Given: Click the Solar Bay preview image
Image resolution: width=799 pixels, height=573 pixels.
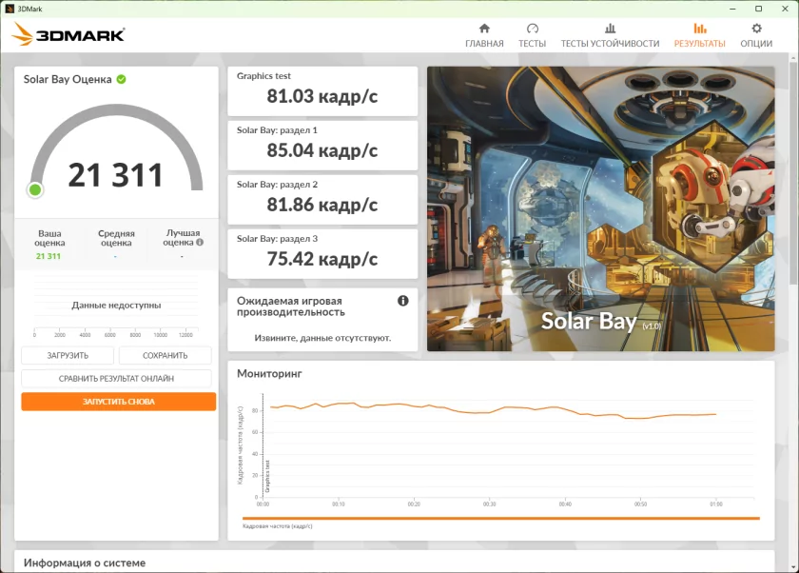Looking at the screenshot, I should [599, 208].
